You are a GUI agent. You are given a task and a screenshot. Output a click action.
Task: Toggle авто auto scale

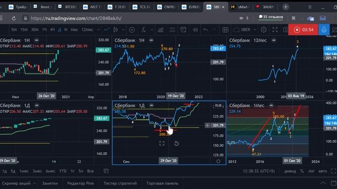[323, 171]
